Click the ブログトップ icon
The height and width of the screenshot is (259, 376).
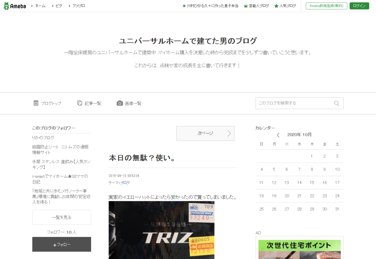coord(36,103)
